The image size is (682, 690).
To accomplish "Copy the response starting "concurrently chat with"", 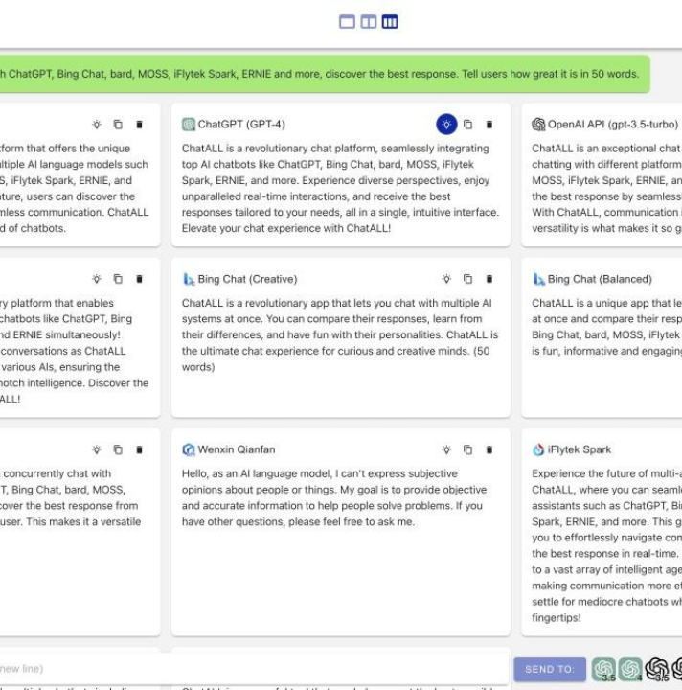I will [x=118, y=449].
